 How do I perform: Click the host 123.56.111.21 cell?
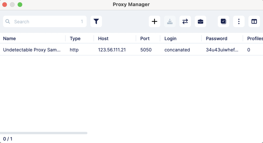112,50
